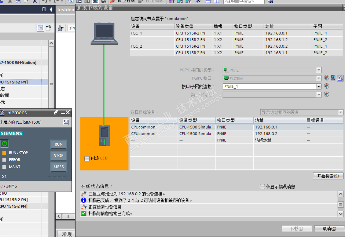Open the 第一个网关 dropdown
This screenshot has width=345, height=237.
tap(319, 95)
